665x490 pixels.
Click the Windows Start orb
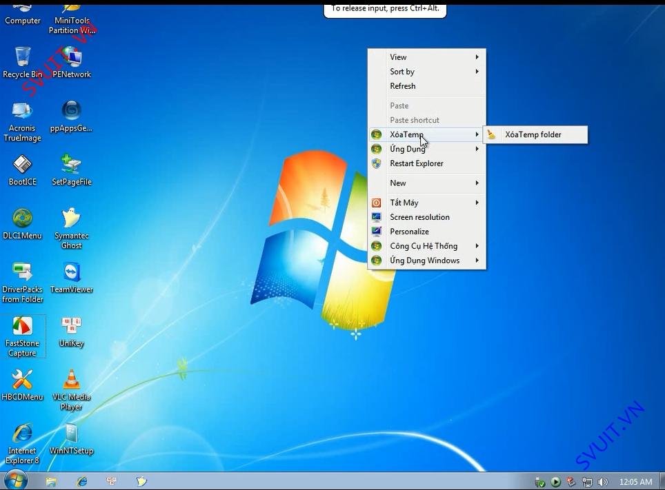point(16,480)
